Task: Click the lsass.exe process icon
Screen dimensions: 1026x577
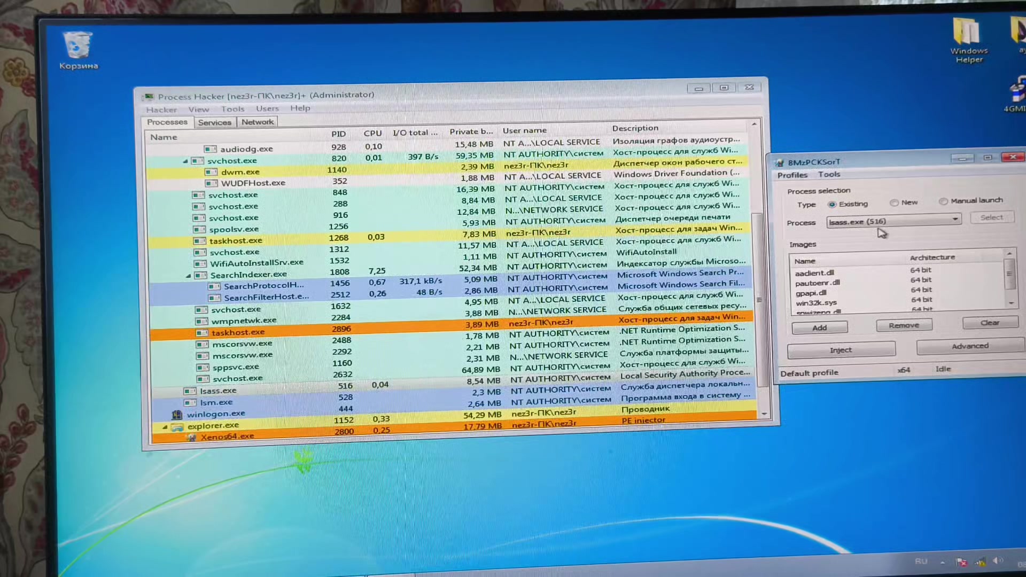Action: click(x=190, y=391)
